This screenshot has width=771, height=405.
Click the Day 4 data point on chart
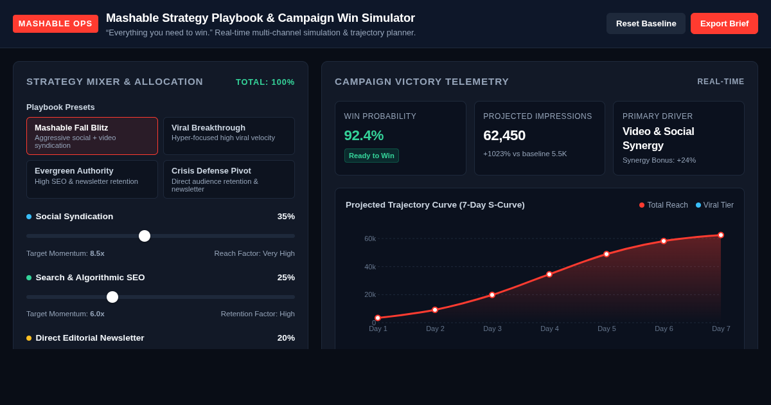point(549,274)
